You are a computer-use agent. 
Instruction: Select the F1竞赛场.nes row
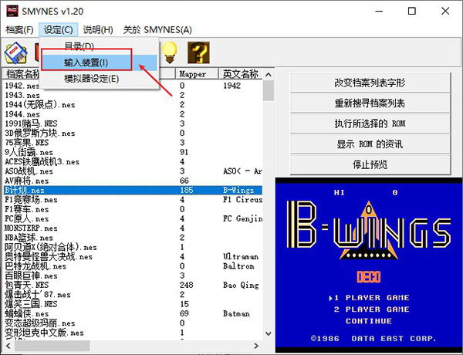pos(133,200)
